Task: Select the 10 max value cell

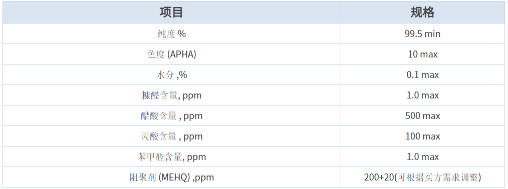Action: click(x=422, y=54)
